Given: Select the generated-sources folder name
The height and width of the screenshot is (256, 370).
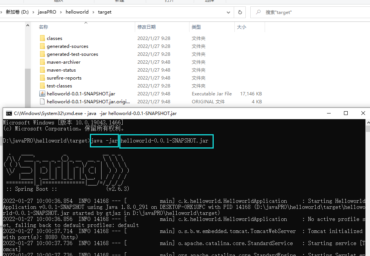Looking at the screenshot, I should 68,46.
